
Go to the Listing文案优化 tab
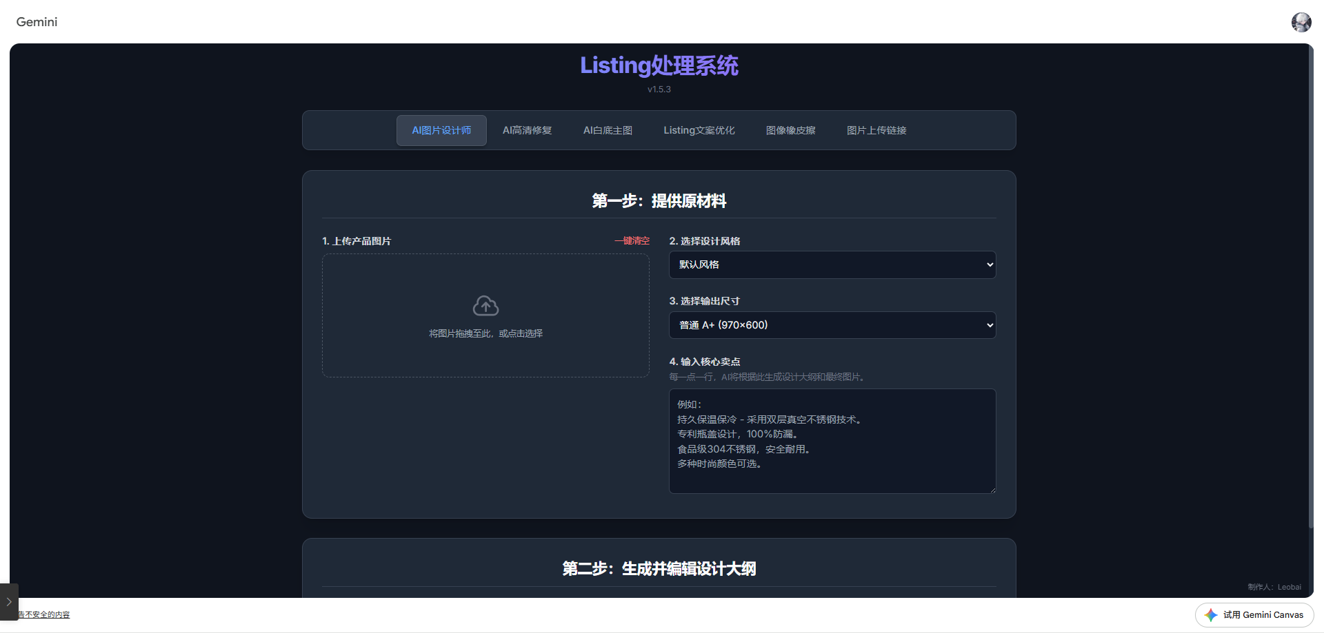pos(699,130)
